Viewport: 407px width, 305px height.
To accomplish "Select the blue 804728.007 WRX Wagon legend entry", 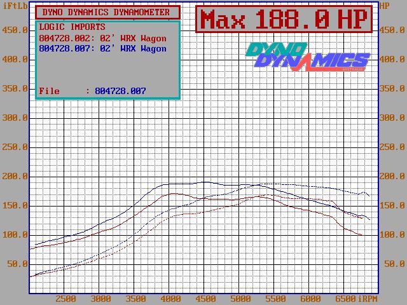I will pos(102,48).
